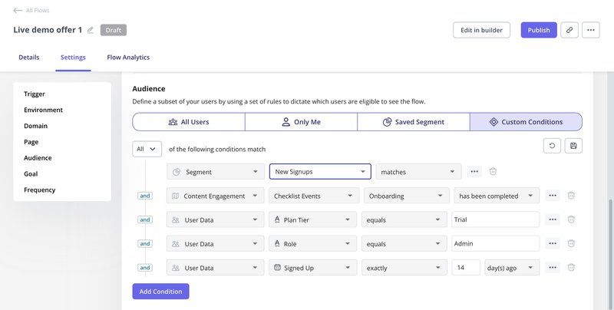Open the 'has been completed' dropdown
Viewport: 614px width, 310px height.
[x=497, y=196]
